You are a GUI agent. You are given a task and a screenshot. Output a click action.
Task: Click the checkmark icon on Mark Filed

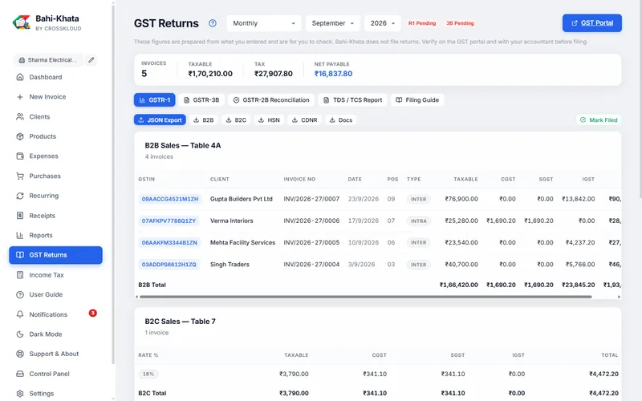[583, 119]
